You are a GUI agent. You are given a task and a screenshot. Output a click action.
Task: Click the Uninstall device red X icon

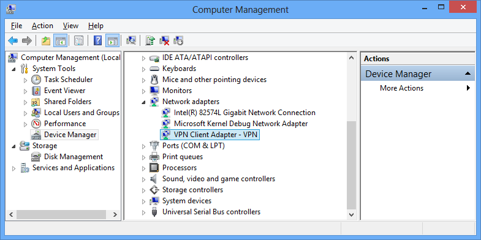pyautogui.click(x=165, y=40)
